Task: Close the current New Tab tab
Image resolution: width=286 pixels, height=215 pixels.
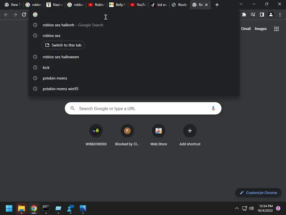Action: point(206,5)
